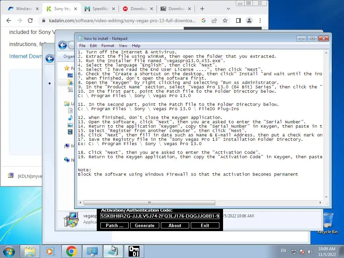Click the Explorer back arrow button
The height and width of the screenshot is (258, 344).
coord(62,45)
